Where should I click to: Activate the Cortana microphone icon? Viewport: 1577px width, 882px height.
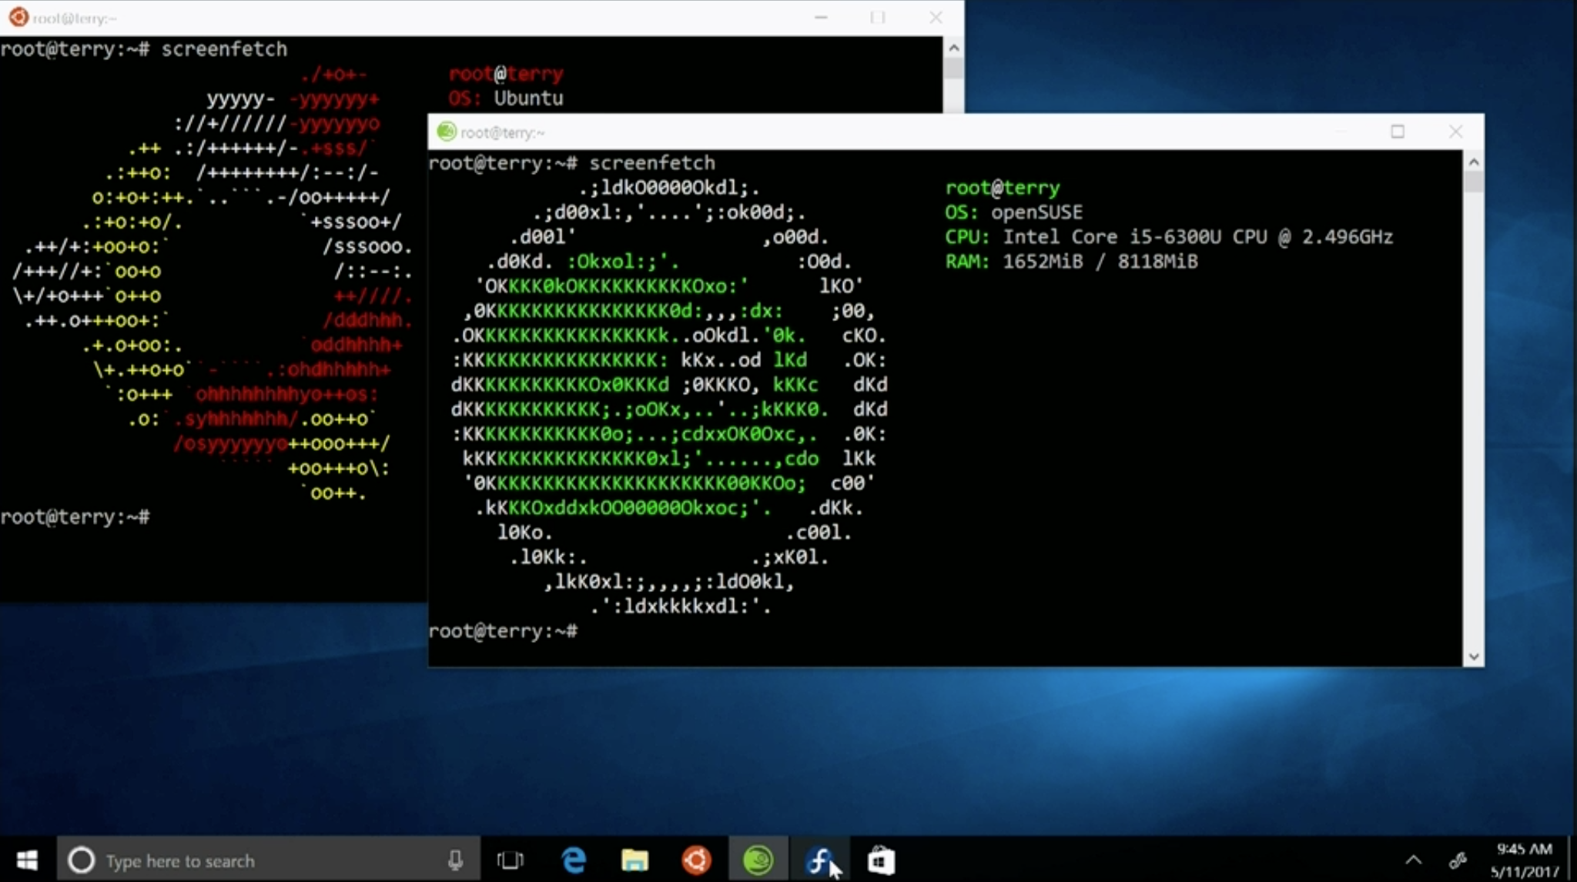click(455, 860)
